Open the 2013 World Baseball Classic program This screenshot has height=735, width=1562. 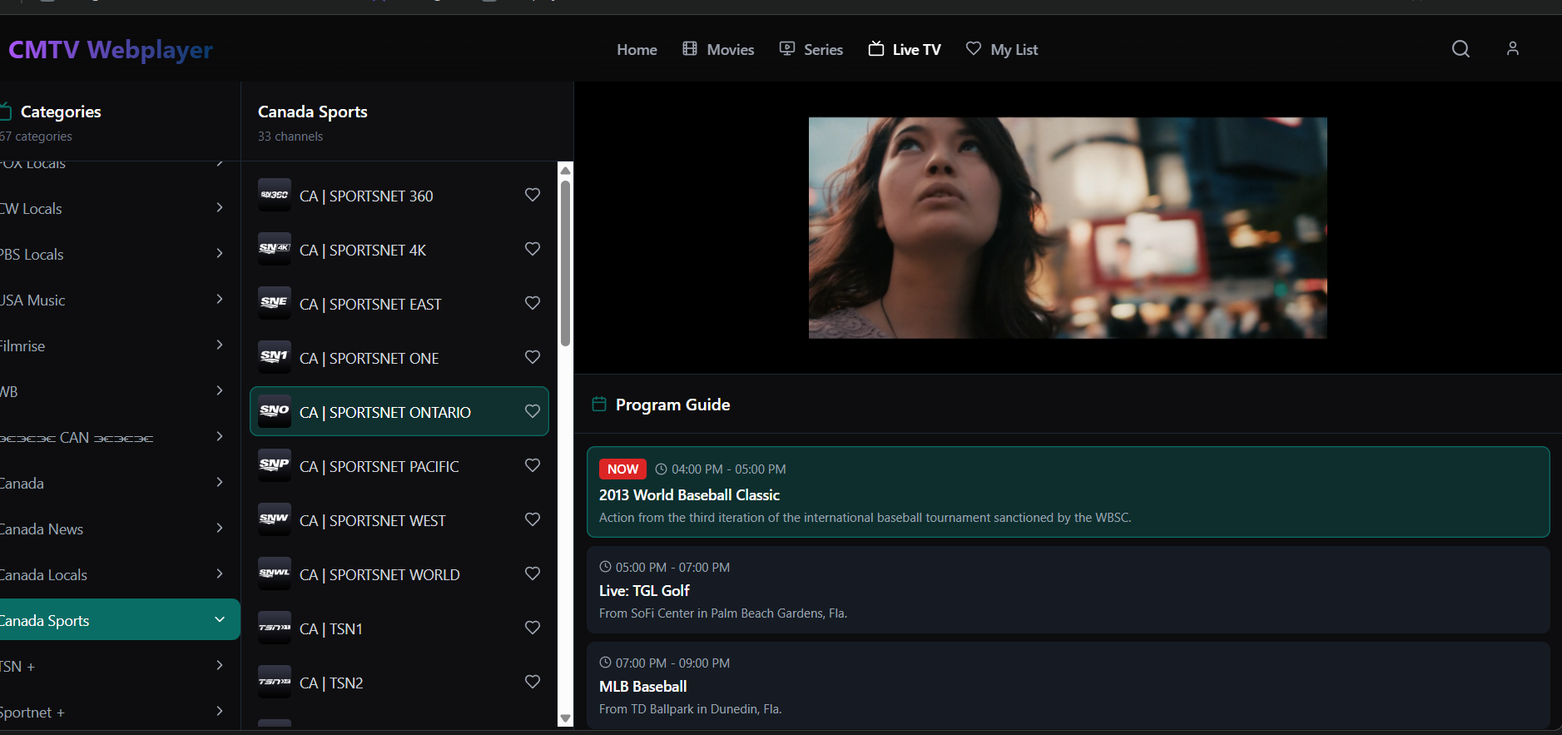coord(1069,492)
